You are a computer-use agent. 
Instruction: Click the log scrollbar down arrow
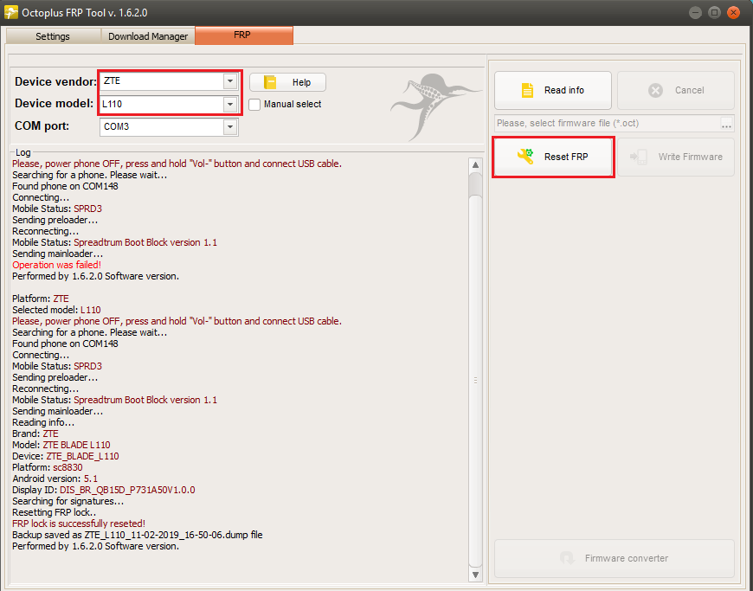[475, 575]
